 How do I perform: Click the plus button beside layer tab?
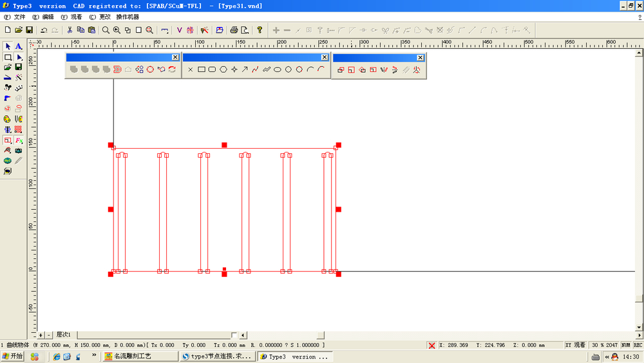click(x=41, y=335)
